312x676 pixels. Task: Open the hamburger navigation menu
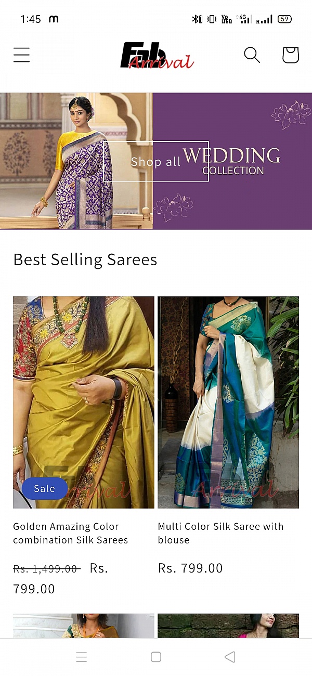[21, 55]
